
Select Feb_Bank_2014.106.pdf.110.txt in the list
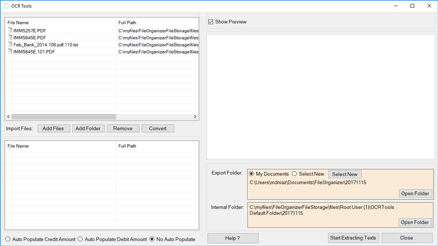point(46,45)
